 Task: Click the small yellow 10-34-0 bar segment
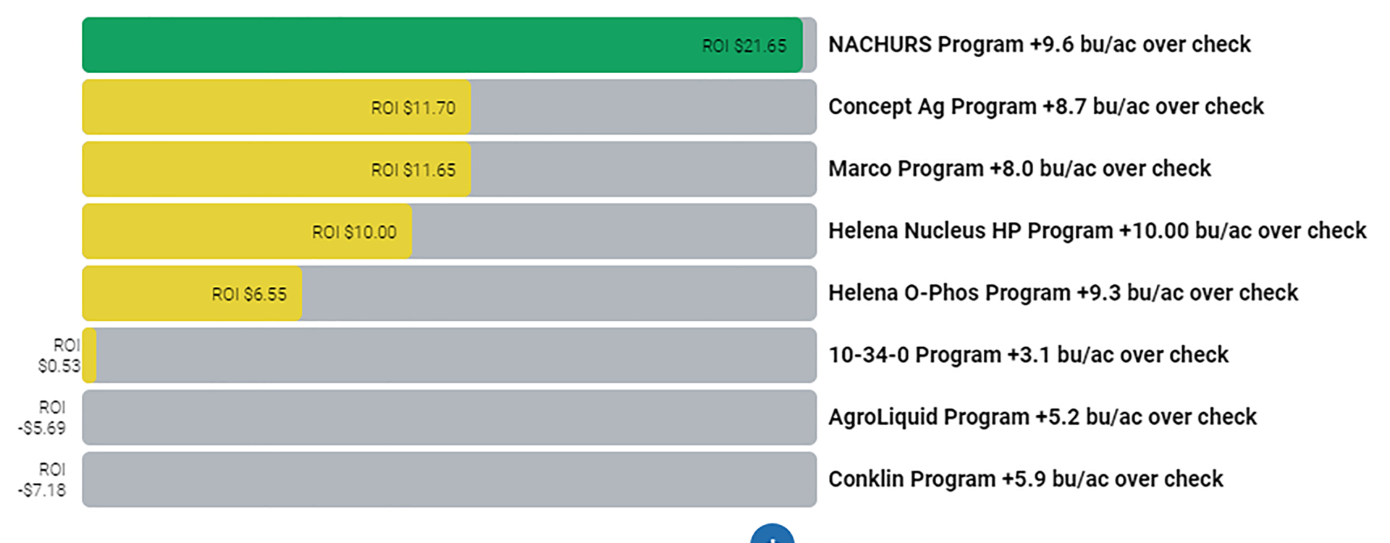89,356
